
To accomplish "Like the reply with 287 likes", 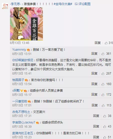I will 103,74.
